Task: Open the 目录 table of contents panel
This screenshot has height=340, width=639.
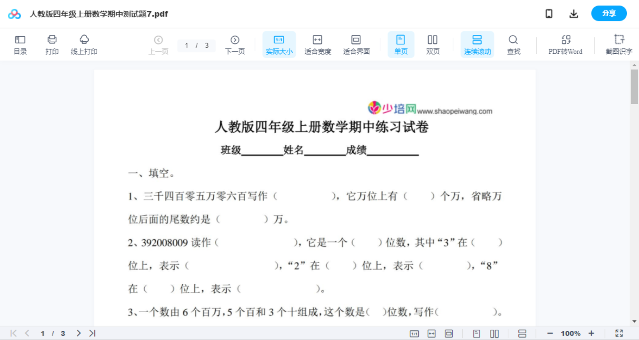Action: tap(20, 44)
